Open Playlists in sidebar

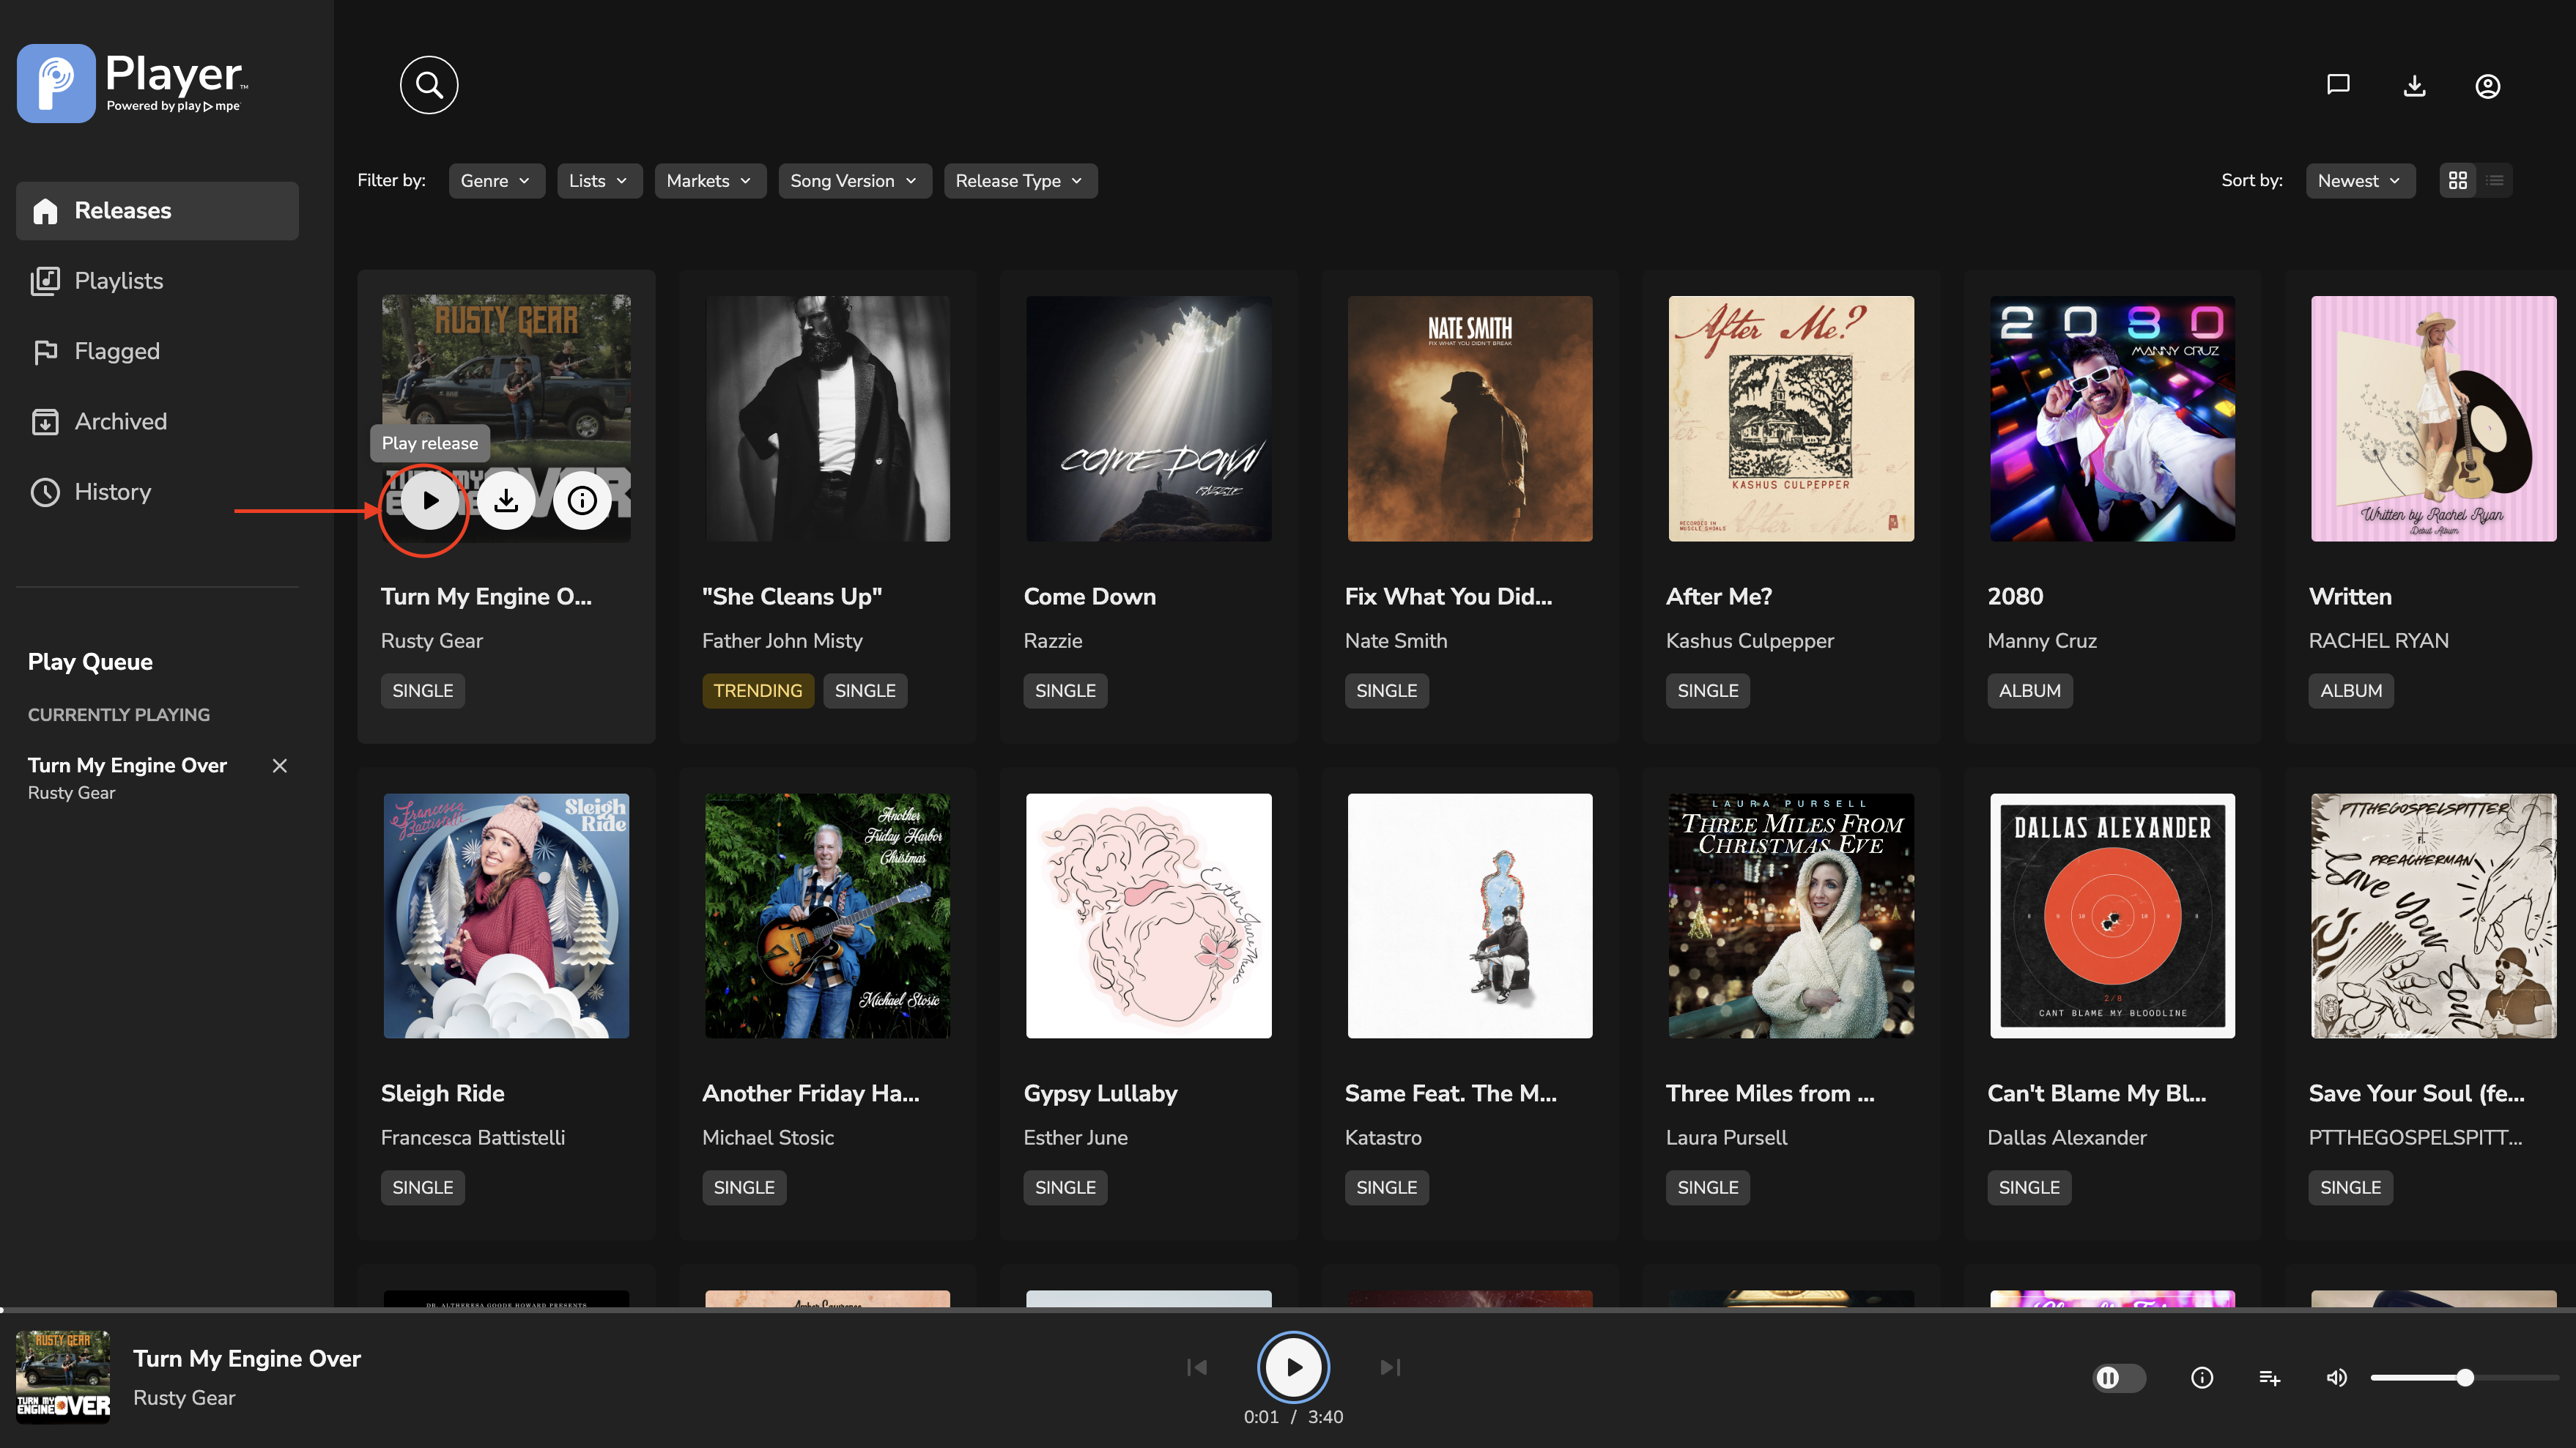click(157, 281)
